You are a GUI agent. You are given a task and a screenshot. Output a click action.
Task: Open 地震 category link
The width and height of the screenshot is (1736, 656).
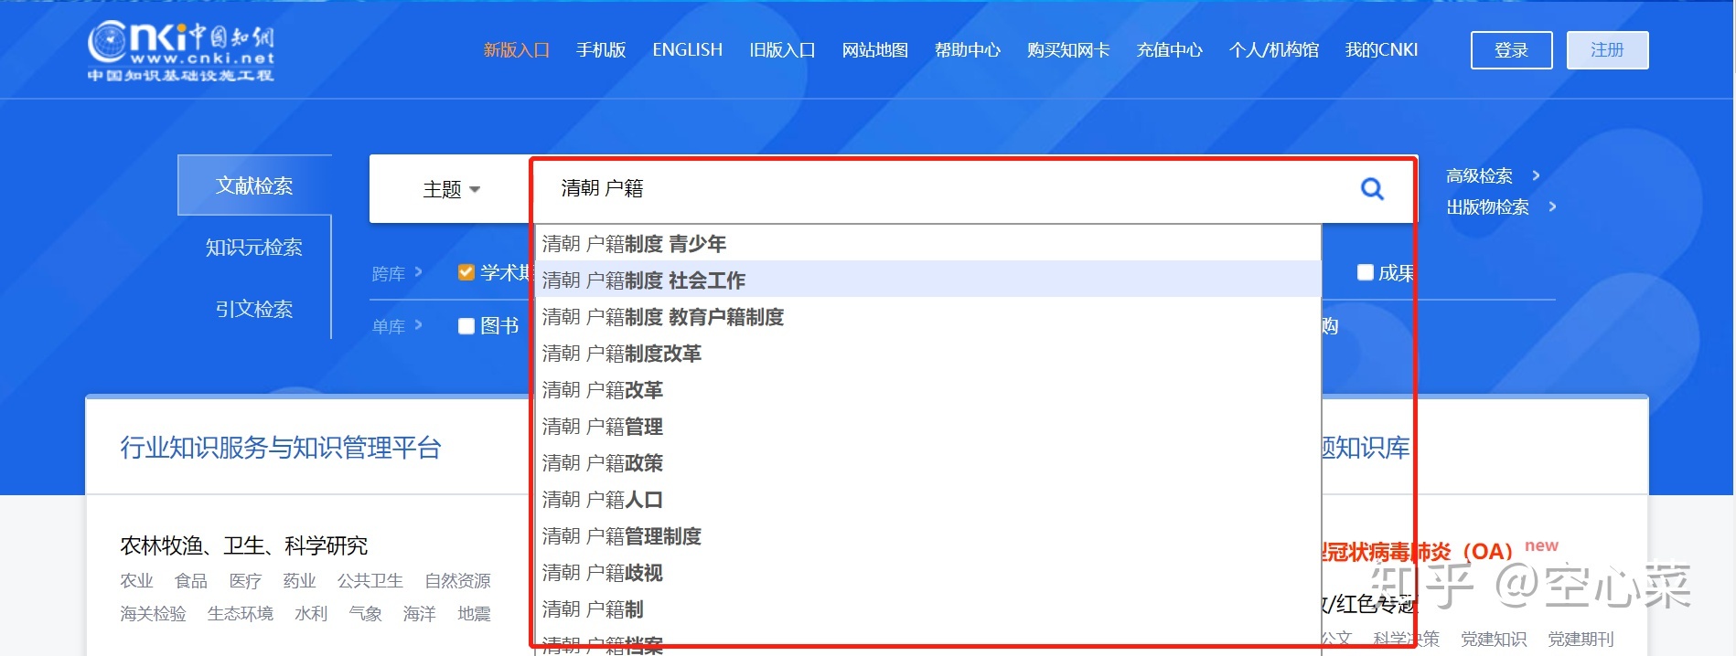pos(474,614)
